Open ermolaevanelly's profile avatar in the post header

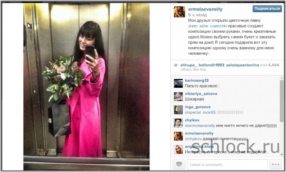coord(179,12)
